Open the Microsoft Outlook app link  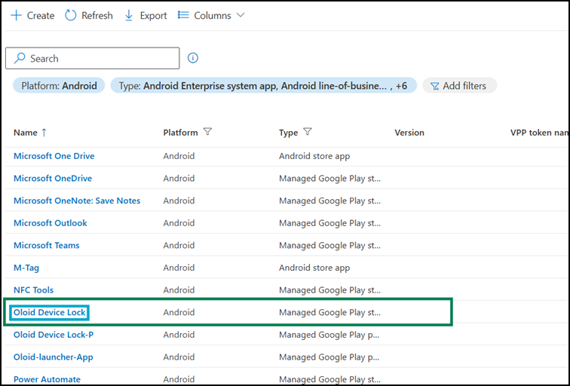[51, 223]
